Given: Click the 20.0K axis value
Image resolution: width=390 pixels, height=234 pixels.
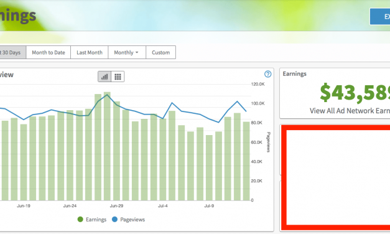Looking at the screenshot, I should click(256, 180).
